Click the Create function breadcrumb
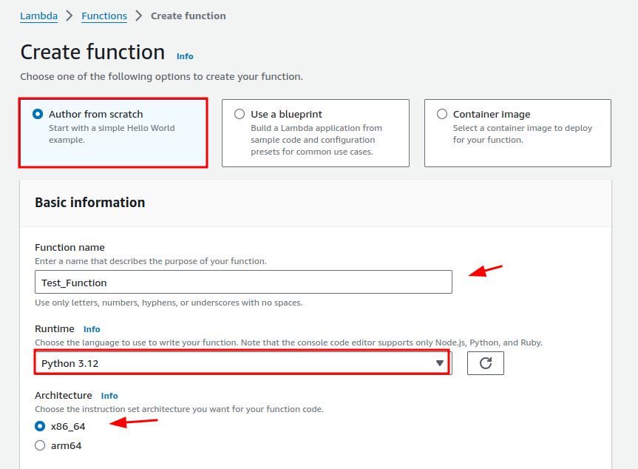Image resolution: width=638 pixels, height=469 pixels. (x=188, y=16)
